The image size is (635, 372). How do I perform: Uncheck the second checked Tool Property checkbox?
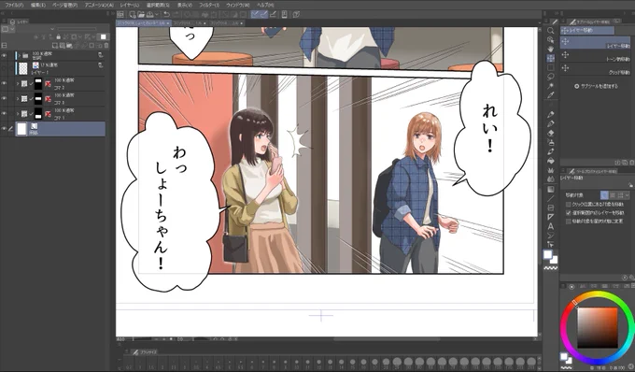(x=569, y=213)
